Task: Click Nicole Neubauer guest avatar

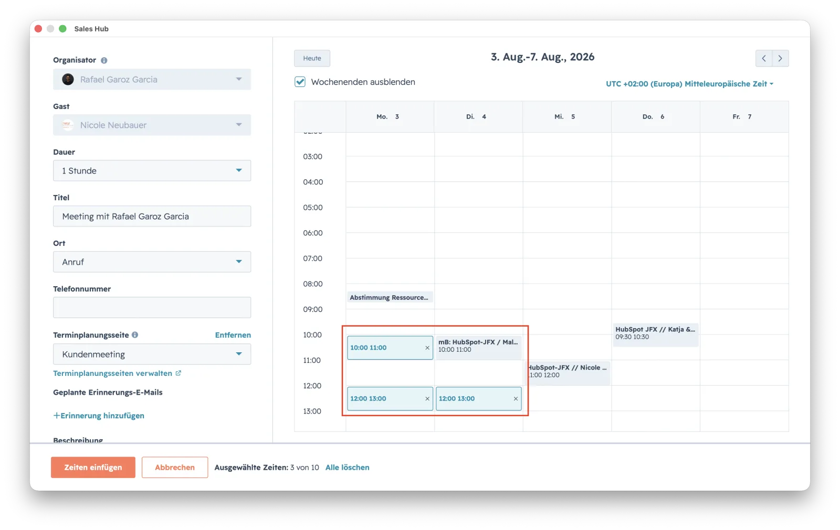Action: pyautogui.click(x=68, y=125)
